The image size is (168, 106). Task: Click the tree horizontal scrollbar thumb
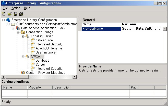tap(17, 77)
